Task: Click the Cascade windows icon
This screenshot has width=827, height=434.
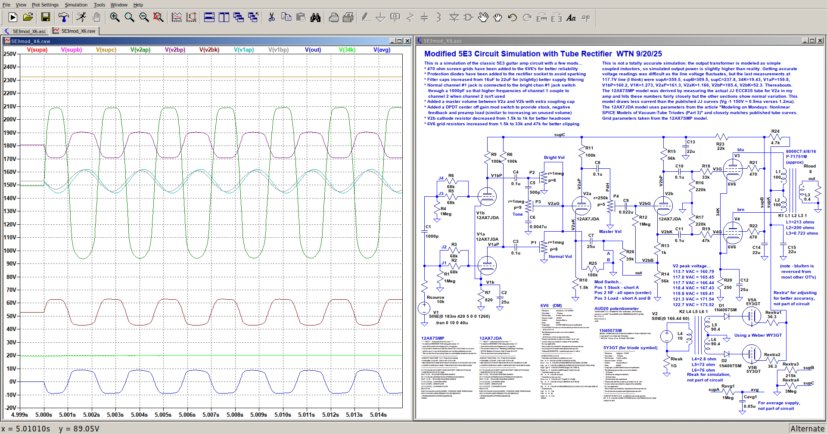Action: (x=239, y=17)
